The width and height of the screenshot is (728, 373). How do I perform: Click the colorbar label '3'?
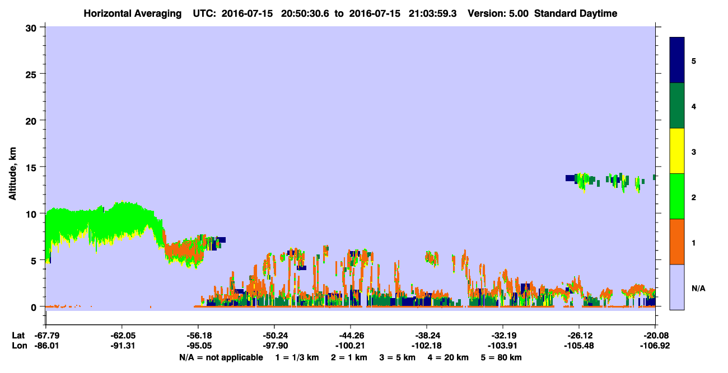pos(694,151)
